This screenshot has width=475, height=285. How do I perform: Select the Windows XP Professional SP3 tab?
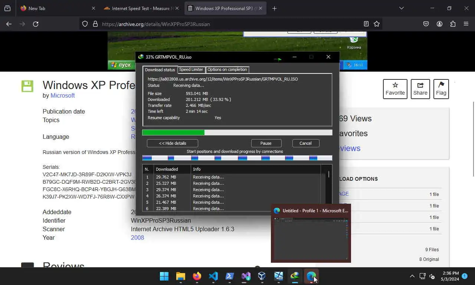click(x=226, y=8)
